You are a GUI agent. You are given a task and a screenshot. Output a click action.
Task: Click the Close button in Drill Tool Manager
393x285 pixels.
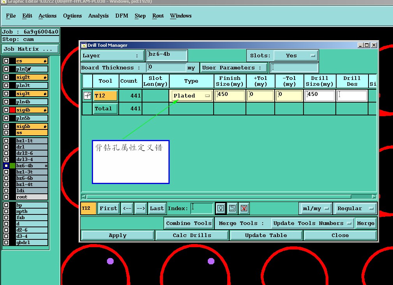point(340,235)
